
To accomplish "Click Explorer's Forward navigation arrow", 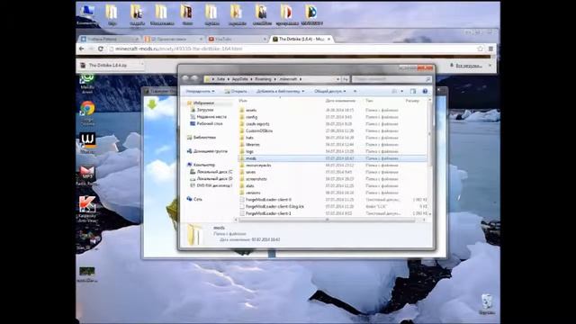I will [x=194, y=78].
